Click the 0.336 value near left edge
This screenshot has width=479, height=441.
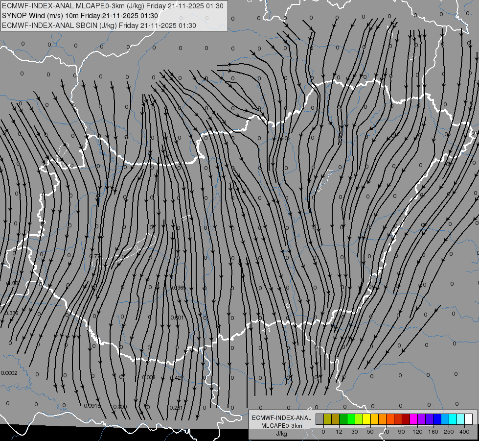12,313
